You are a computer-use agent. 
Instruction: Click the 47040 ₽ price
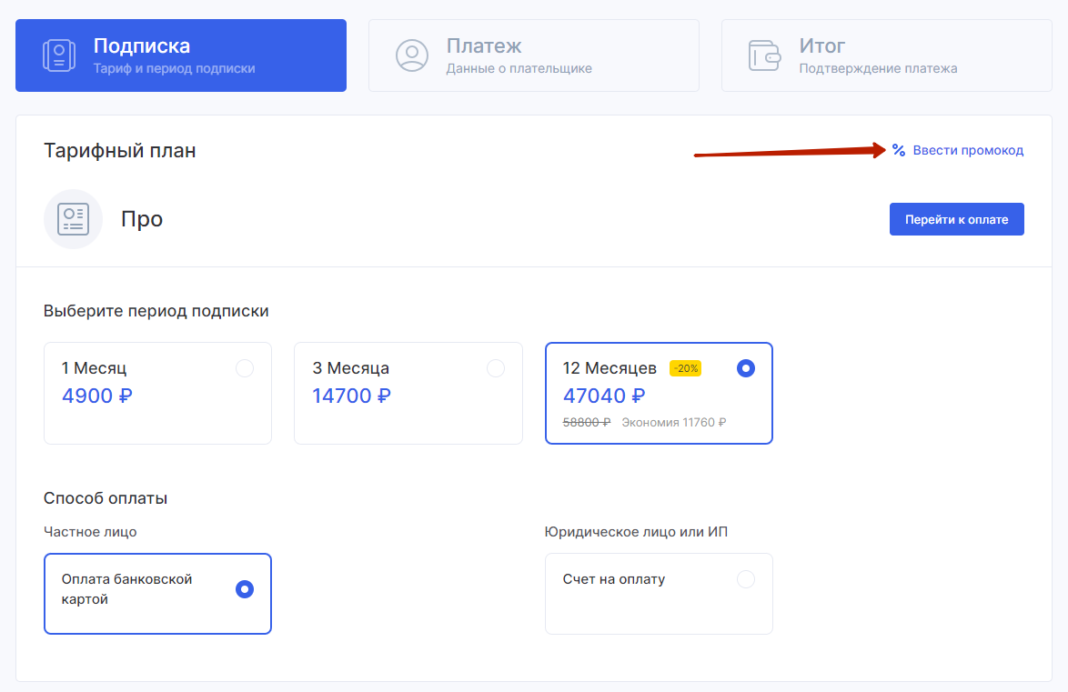pyautogui.click(x=604, y=396)
